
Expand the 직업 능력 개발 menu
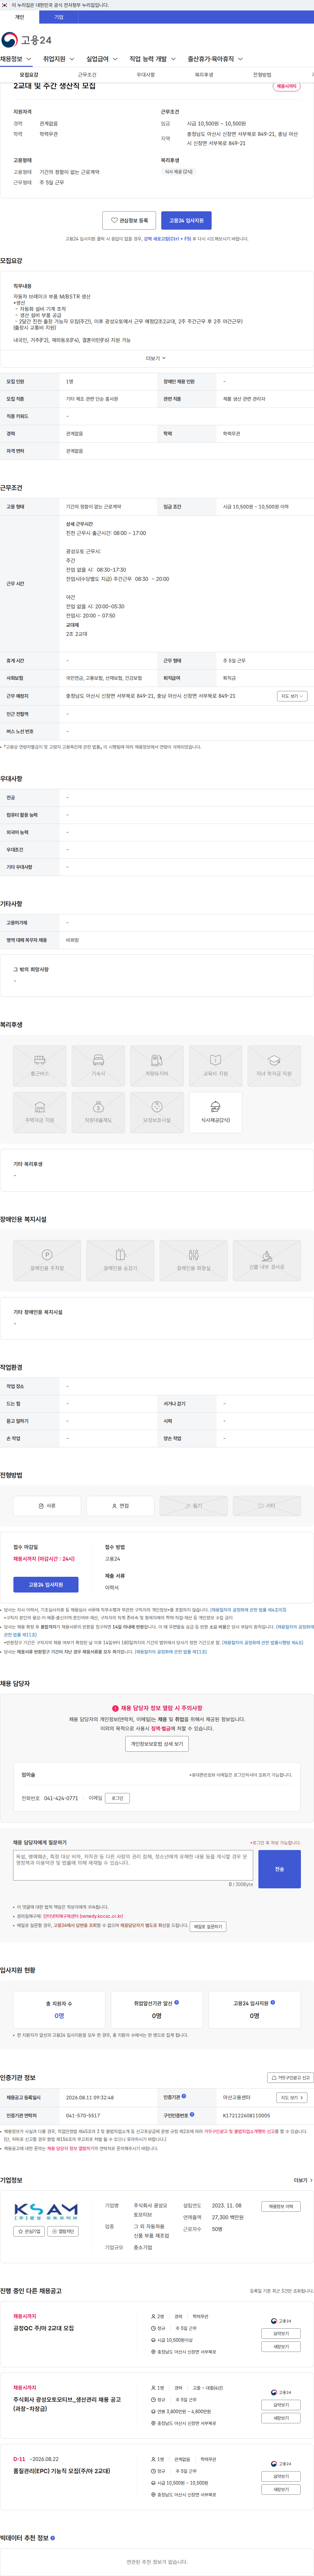(x=152, y=59)
